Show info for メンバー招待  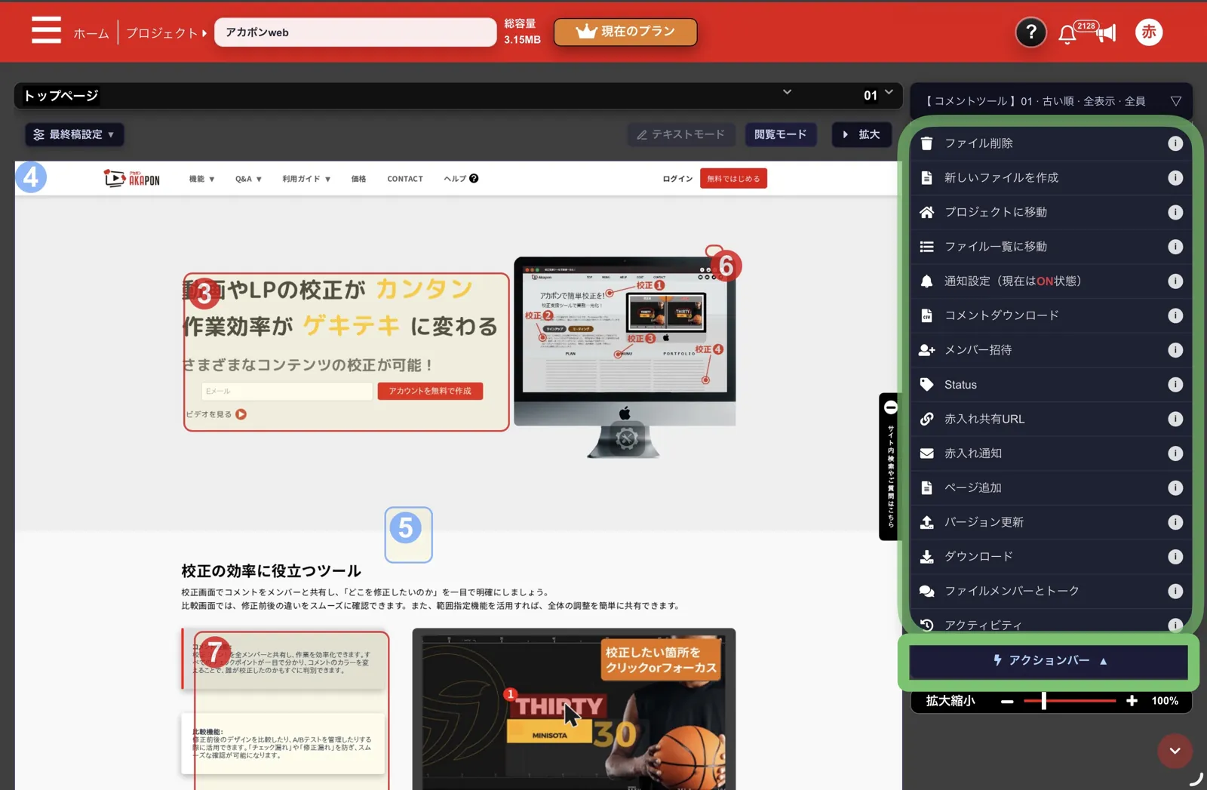pos(1175,350)
